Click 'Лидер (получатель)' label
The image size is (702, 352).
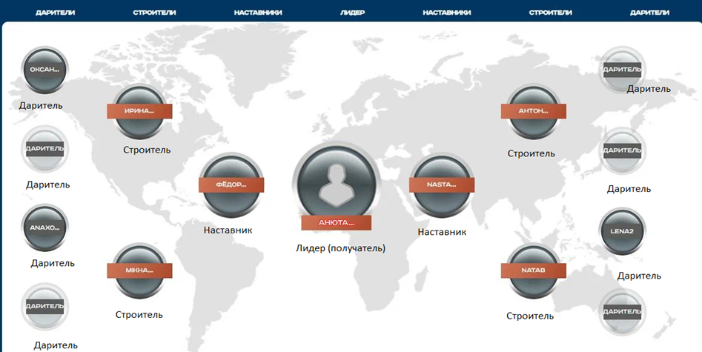click(x=340, y=248)
